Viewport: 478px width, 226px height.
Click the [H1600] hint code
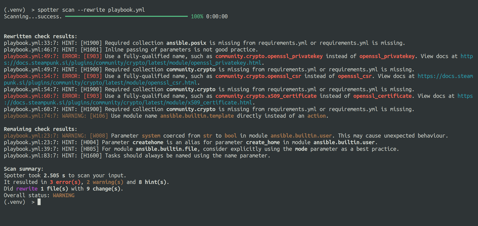click(91, 156)
